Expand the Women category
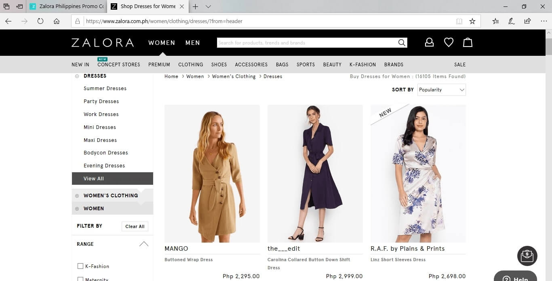The height and width of the screenshot is (281, 552). tap(77, 209)
